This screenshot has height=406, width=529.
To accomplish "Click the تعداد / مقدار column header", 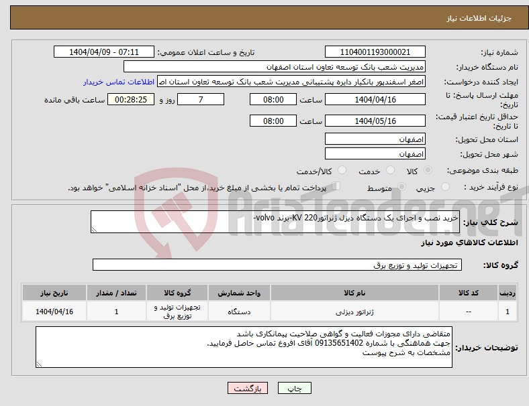I will coord(116,293).
